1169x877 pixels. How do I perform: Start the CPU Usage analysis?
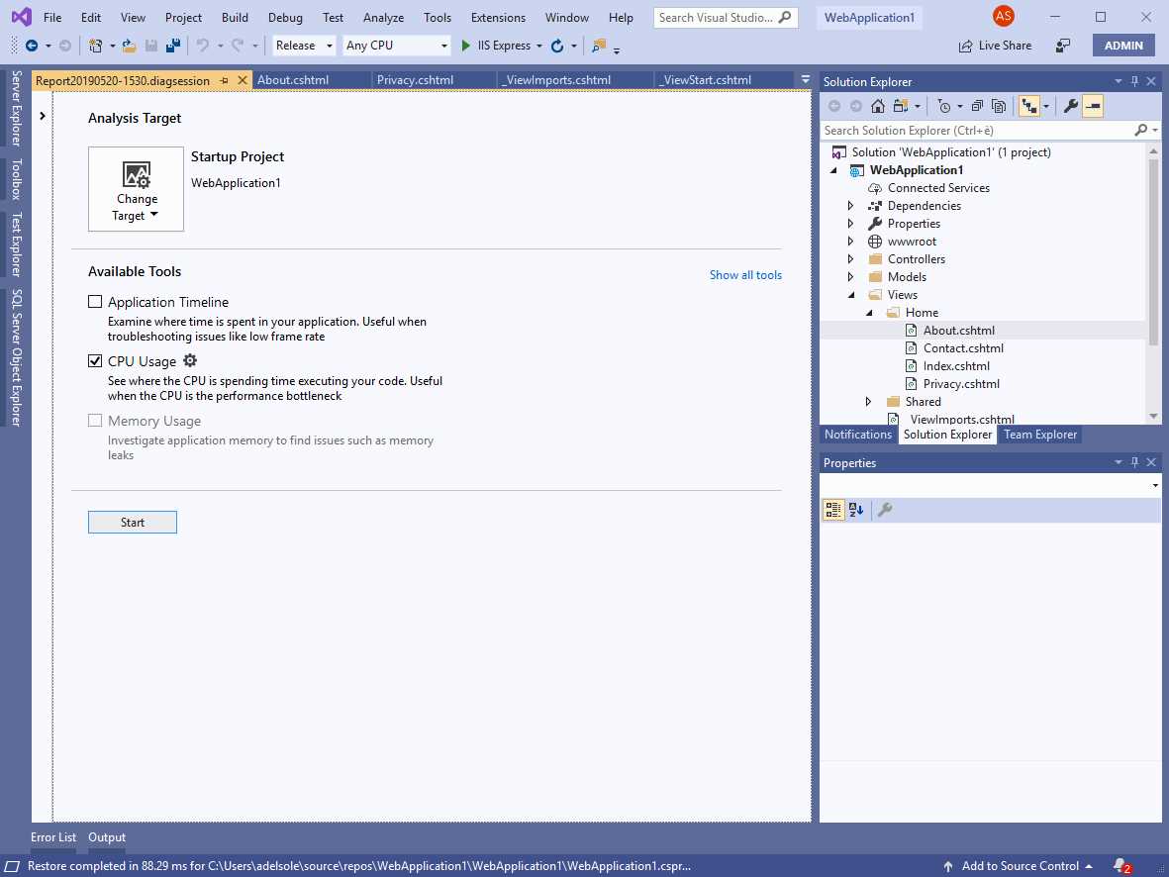tap(132, 522)
